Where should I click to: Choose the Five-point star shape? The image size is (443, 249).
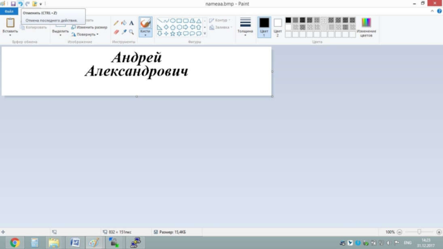tap(172, 34)
